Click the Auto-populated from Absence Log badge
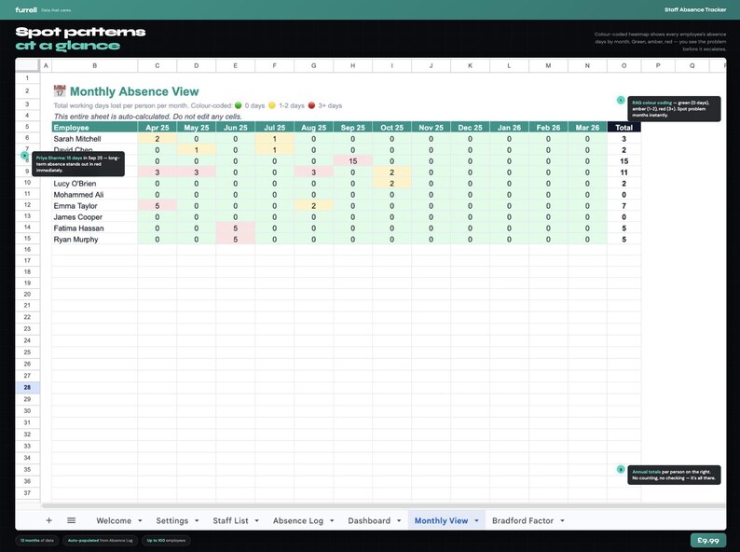 pyautogui.click(x=100, y=540)
